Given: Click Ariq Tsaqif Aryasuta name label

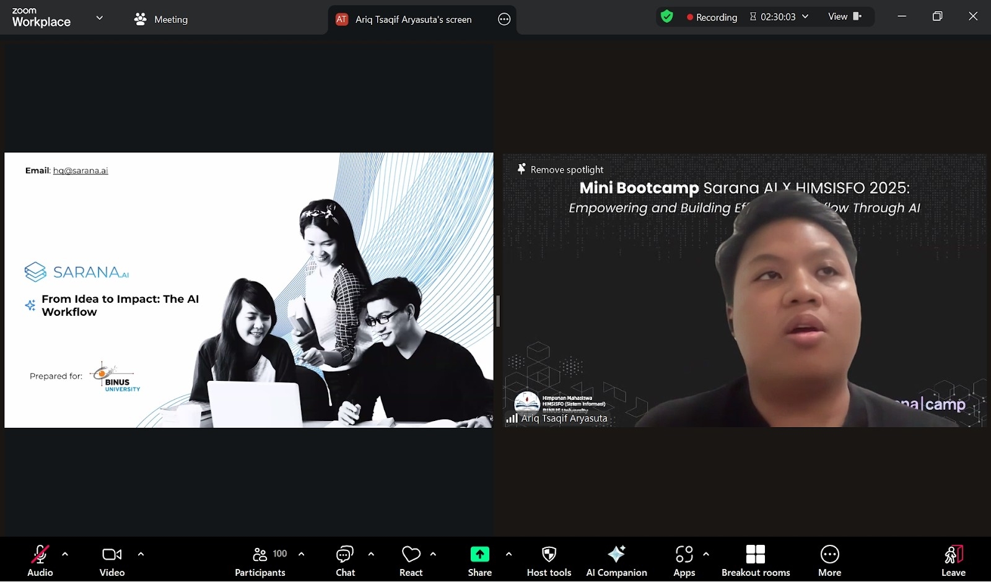Looking at the screenshot, I should click(x=564, y=419).
